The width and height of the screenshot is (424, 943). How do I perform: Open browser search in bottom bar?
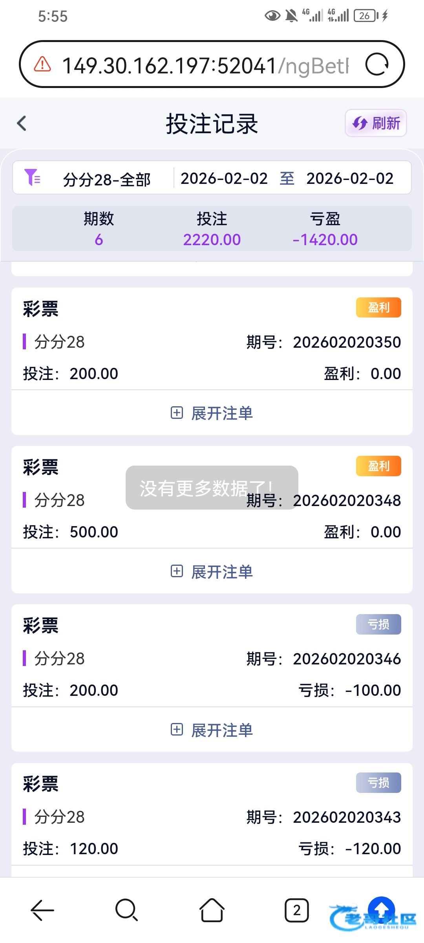(126, 910)
